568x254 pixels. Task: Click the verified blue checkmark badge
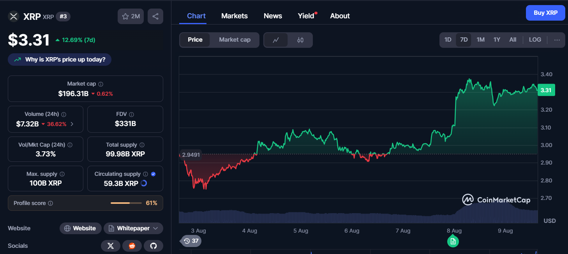coord(153,174)
